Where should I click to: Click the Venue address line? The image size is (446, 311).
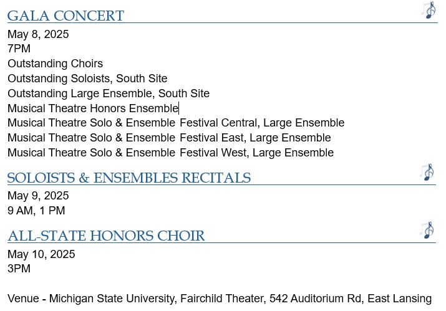click(220, 299)
